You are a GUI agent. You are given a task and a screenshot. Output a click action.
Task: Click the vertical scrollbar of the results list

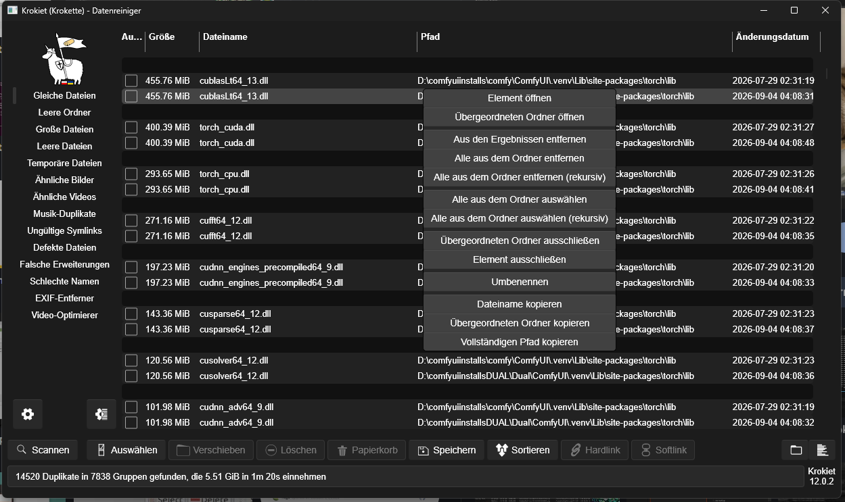[827, 74]
